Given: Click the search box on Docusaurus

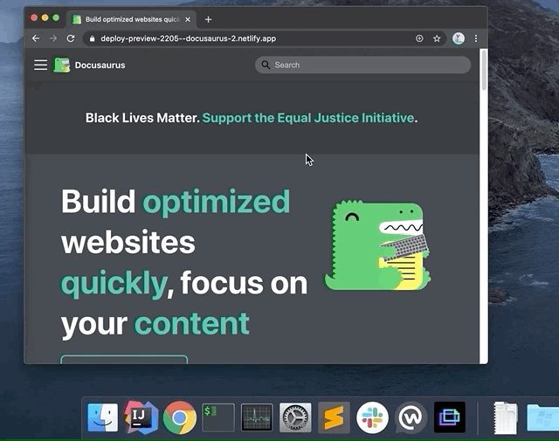Looking at the screenshot, I should [x=363, y=65].
